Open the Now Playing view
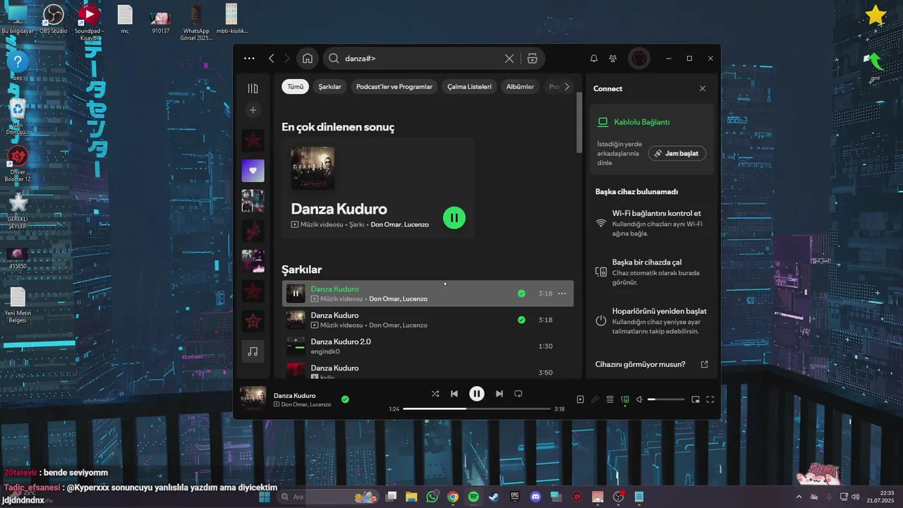The image size is (903, 508). tap(580, 399)
